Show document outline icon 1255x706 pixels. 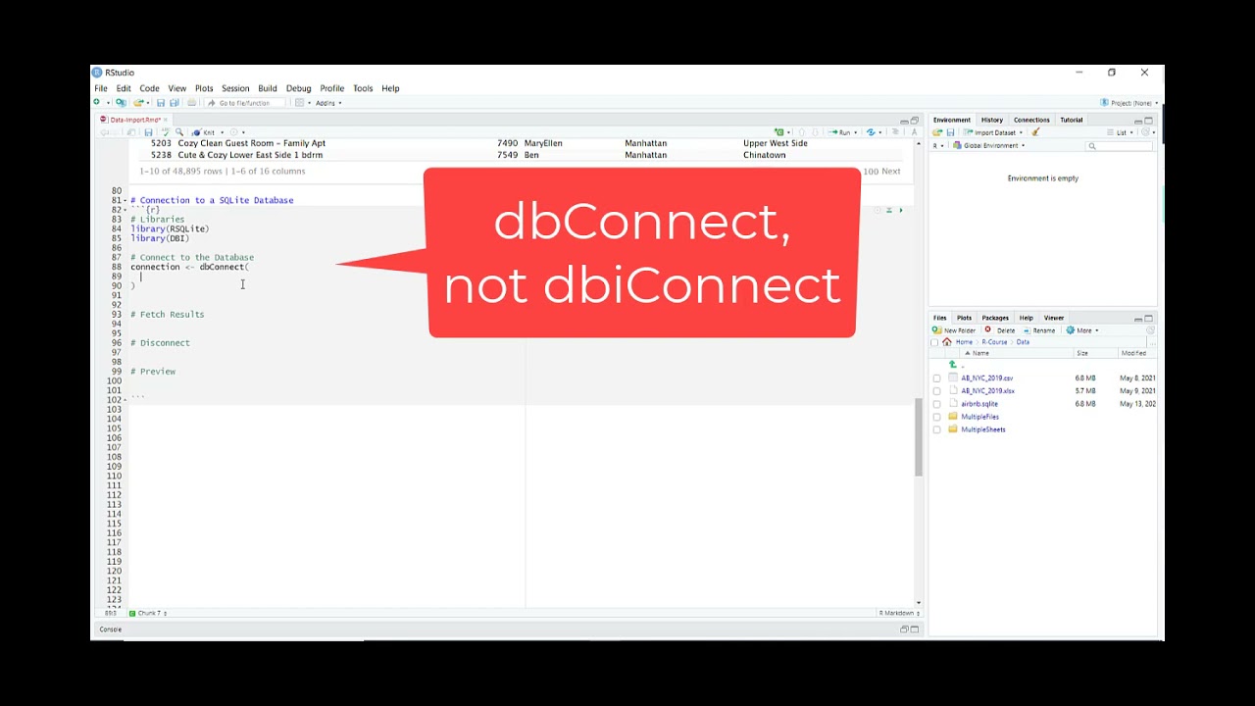(x=894, y=132)
